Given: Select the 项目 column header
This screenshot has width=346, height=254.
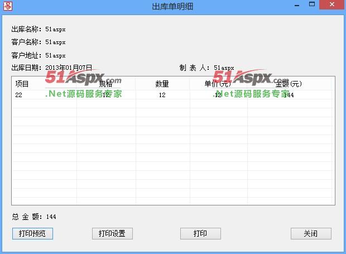Looking at the screenshot, I should click(45, 84).
